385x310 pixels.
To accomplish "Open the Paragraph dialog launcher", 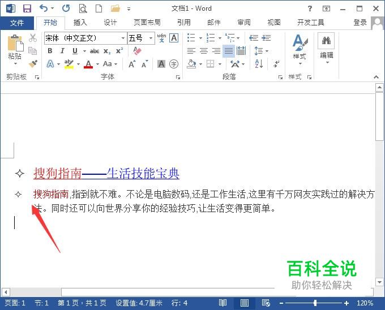I will pos(280,77).
